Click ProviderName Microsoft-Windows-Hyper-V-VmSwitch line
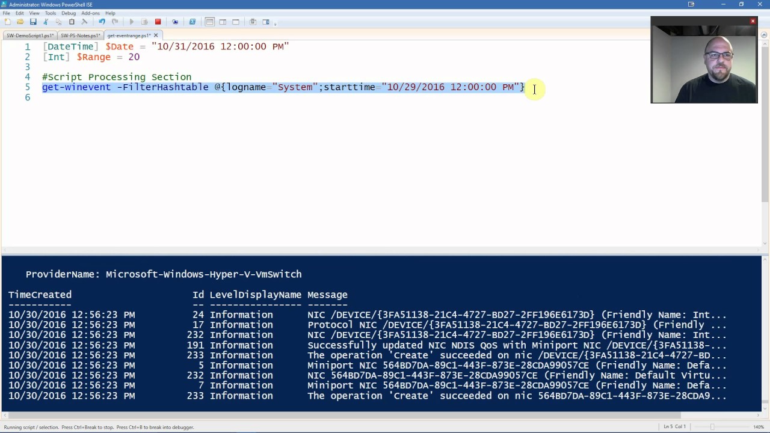 tap(164, 274)
